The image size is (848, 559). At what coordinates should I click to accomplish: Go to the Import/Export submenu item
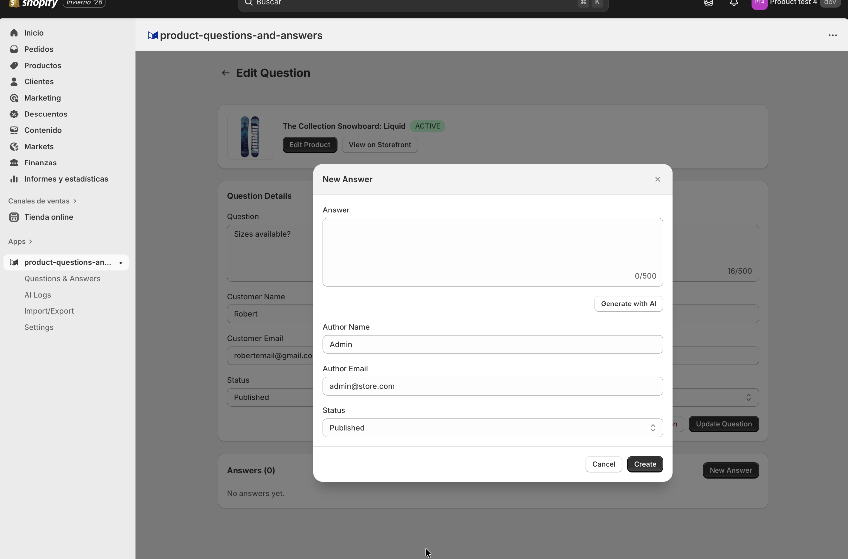pos(49,311)
